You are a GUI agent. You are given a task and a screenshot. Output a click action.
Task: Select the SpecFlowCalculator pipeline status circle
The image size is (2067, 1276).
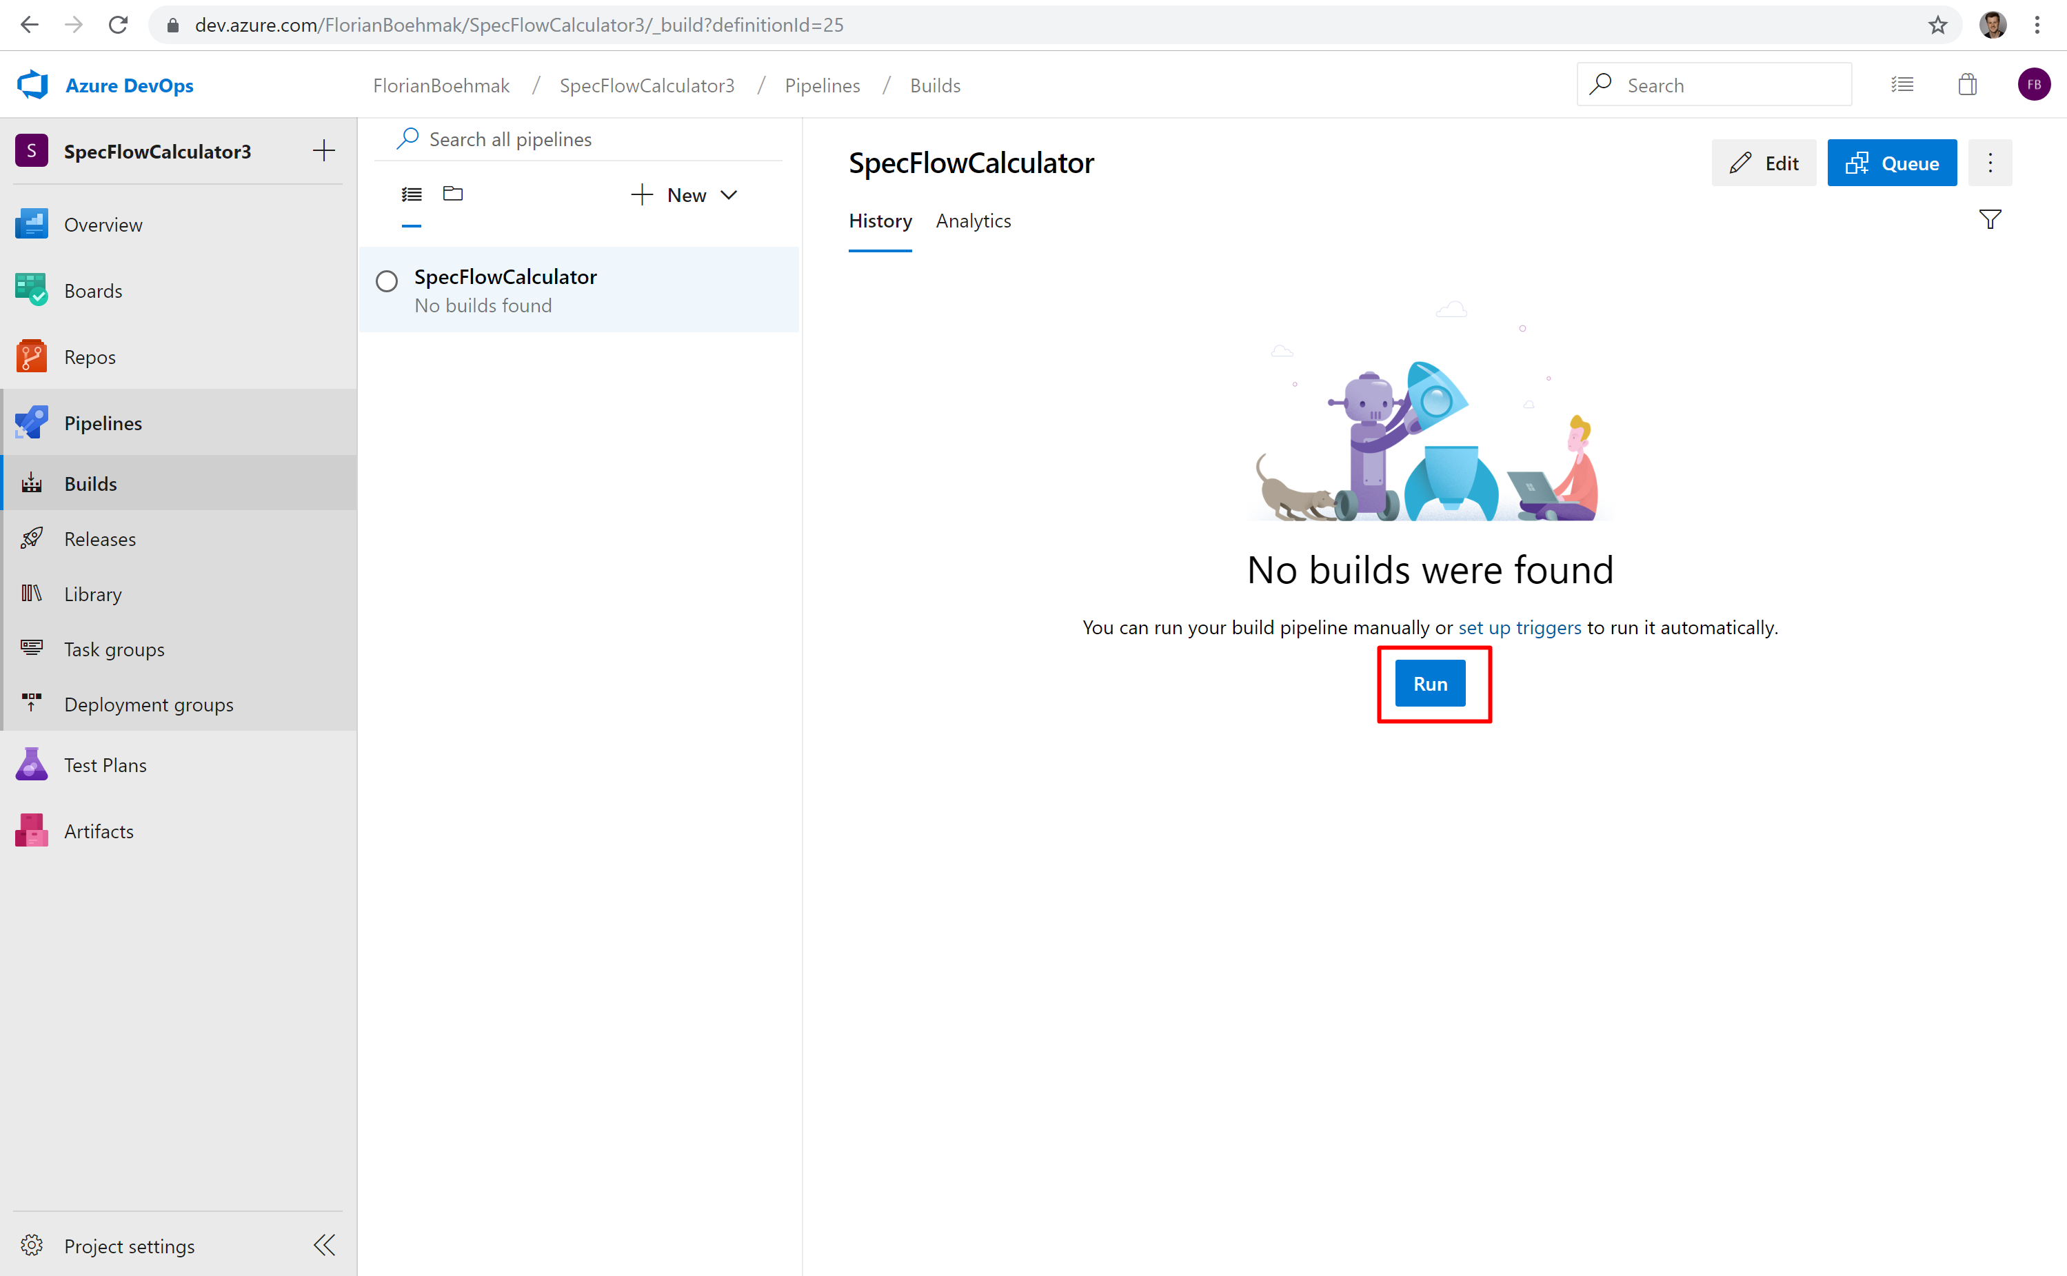point(387,281)
